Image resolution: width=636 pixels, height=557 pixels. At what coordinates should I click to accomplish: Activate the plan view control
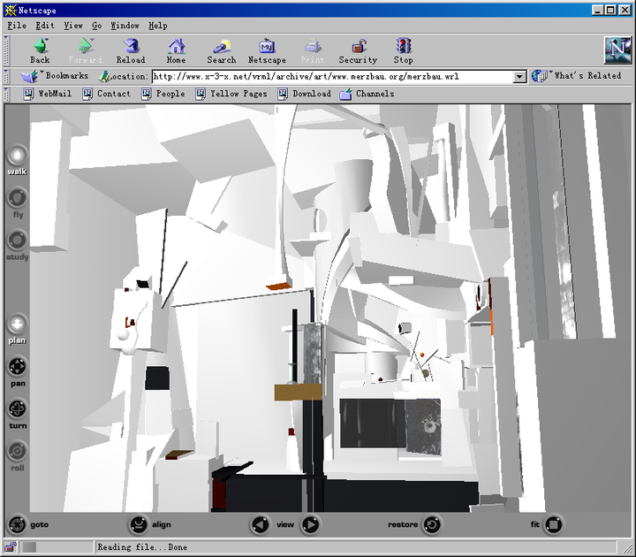click(17, 324)
